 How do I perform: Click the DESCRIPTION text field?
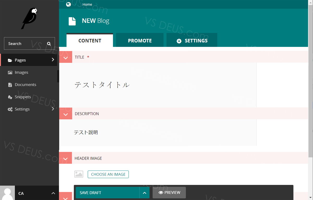[x=158, y=132]
